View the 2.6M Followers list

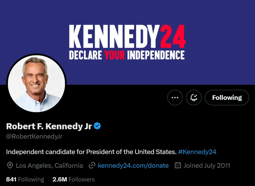(x=73, y=179)
